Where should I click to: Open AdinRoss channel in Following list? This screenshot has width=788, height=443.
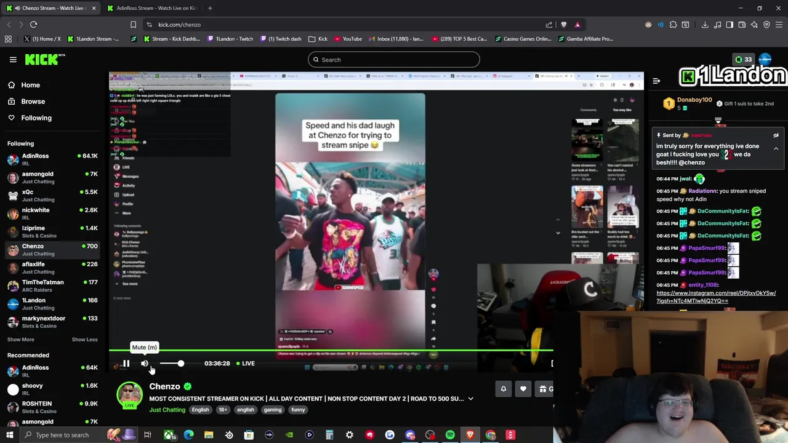(52, 159)
